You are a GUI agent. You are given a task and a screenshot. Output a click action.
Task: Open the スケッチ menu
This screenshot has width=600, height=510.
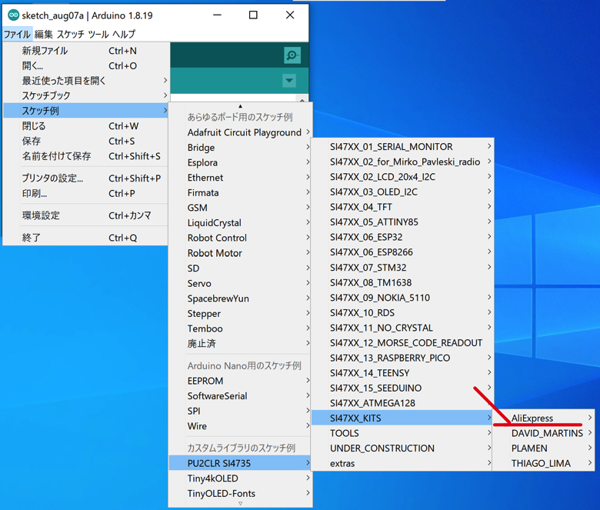[x=71, y=35]
